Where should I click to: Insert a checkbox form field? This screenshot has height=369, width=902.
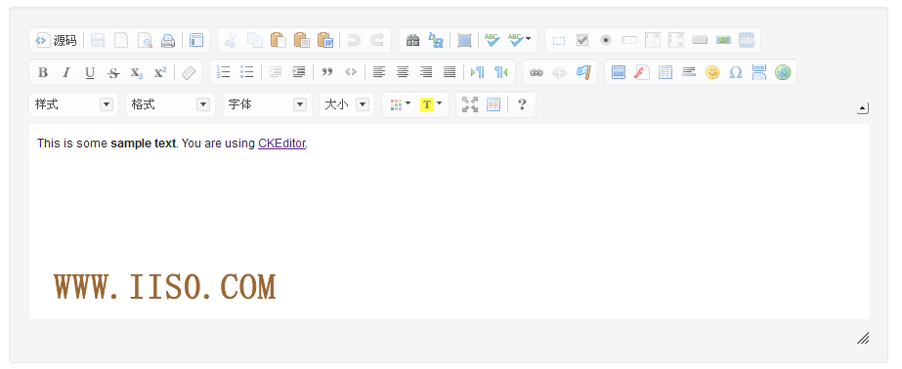click(582, 40)
